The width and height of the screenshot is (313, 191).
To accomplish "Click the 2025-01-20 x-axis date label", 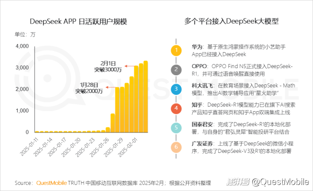I will point(71,147).
